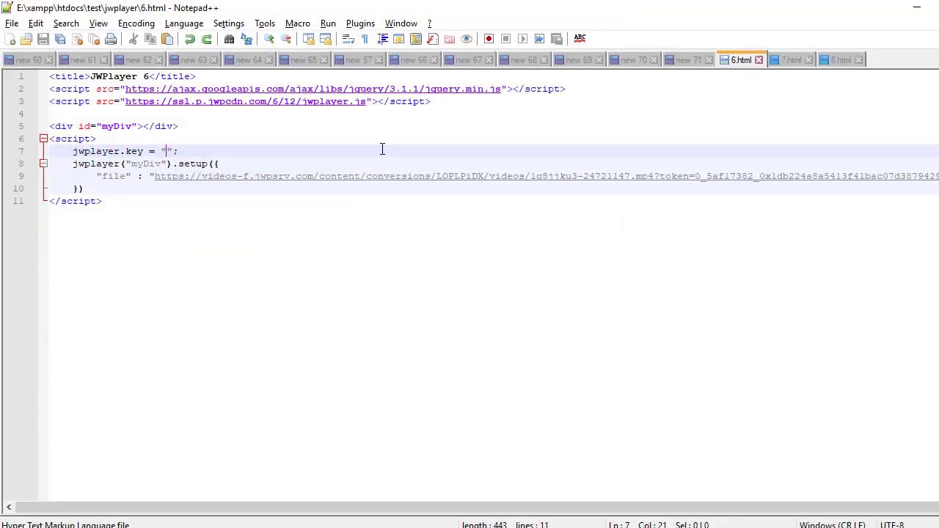Screen dimensions: 939x528
Task: Open Find with binoculars icon
Action: pos(230,39)
